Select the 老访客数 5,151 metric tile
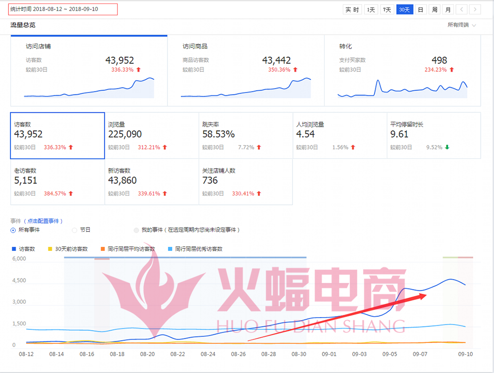Screen dimensions: 494x373 point(57,182)
